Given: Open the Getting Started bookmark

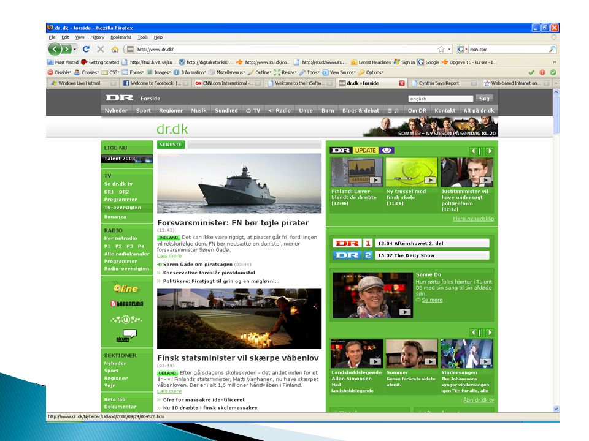Looking at the screenshot, I should pyautogui.click(x=100, y=62).
